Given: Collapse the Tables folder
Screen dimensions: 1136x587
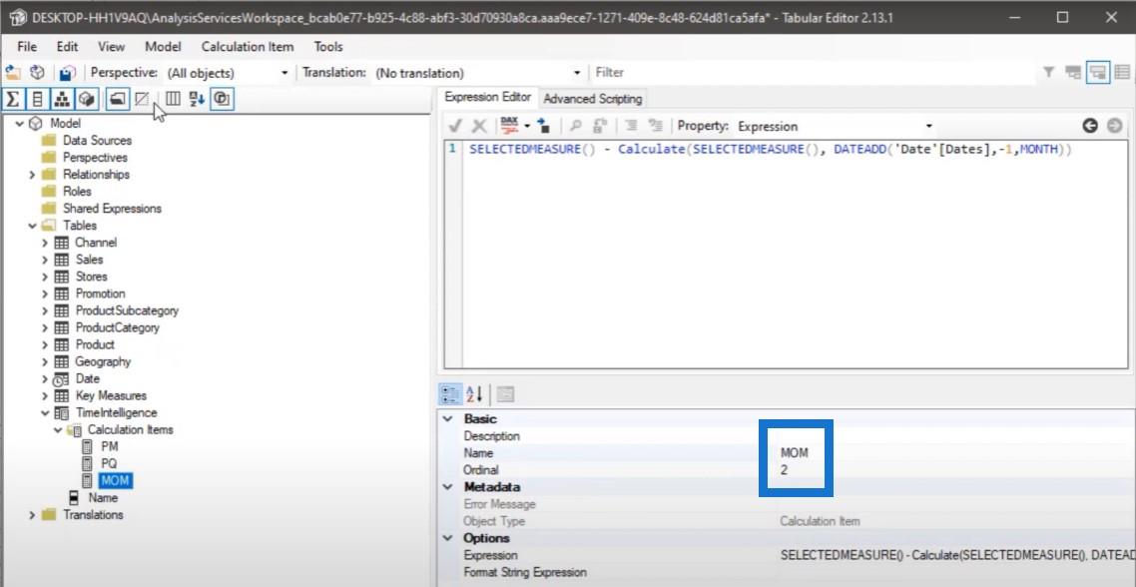Looking at the screenshot, I should [32, 226].
